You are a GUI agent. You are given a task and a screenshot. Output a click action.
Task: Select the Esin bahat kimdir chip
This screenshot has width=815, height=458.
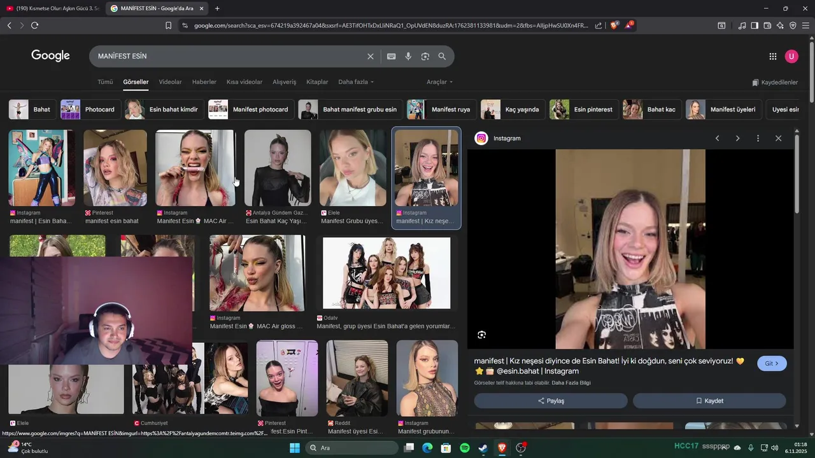click(164, 109)
